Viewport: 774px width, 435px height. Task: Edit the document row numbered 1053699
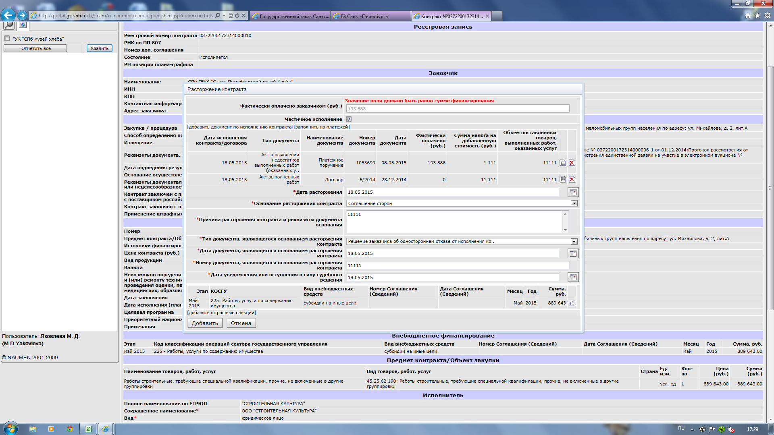(563, 163)
